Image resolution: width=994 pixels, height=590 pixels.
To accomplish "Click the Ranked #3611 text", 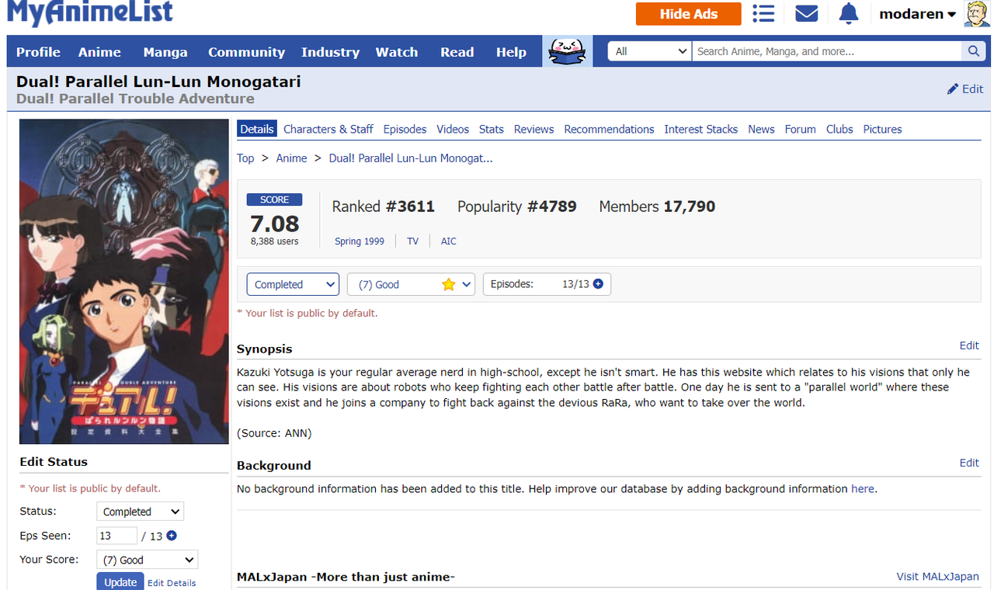I will pos(384,206).
